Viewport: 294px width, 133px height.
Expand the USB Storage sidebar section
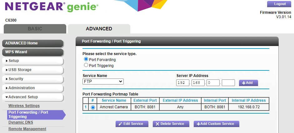click(x=33, y=70)
